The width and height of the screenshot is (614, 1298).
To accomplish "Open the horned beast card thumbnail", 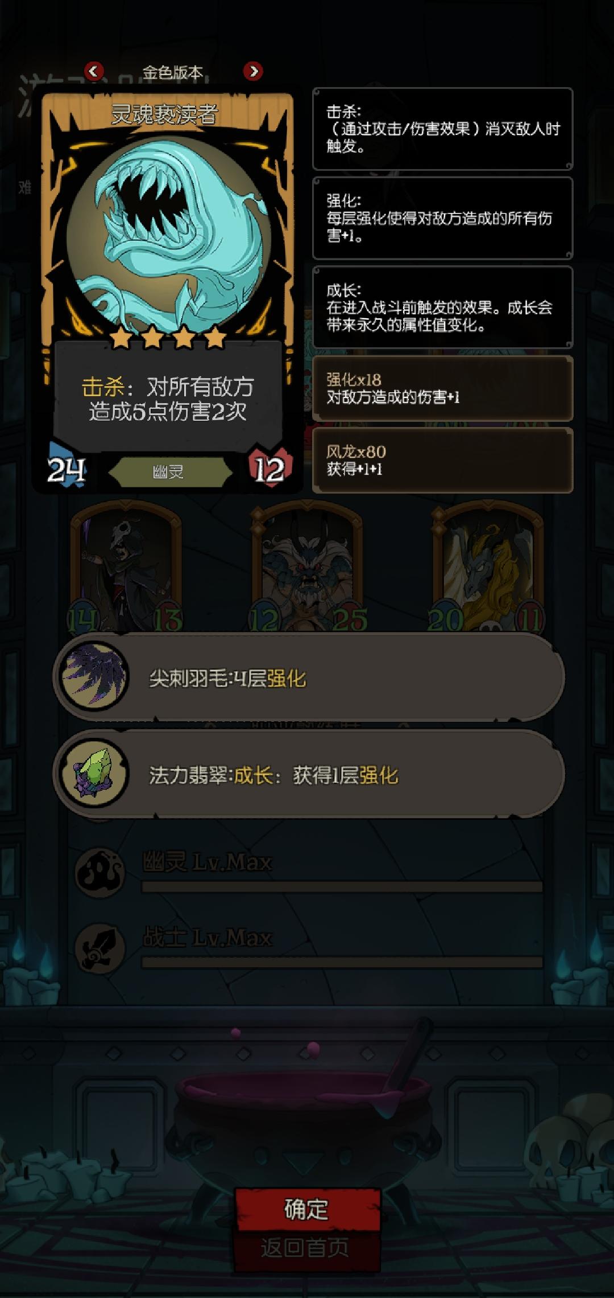I will [x=307, y=568].
